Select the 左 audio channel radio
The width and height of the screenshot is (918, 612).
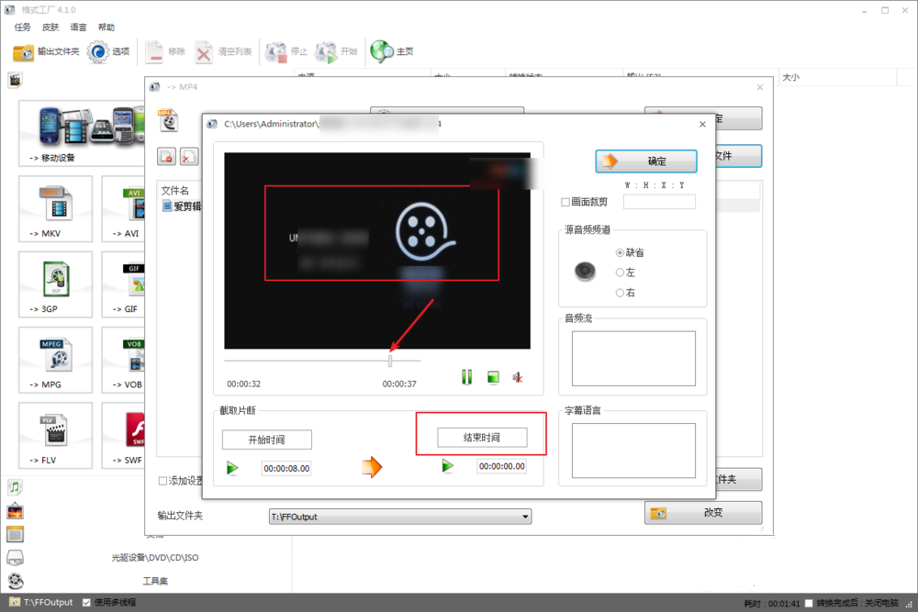point(620,273)
